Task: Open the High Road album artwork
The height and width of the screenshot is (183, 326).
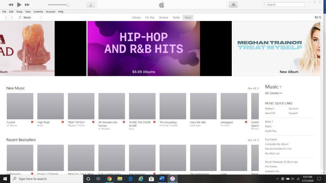Action: (x=51, y=106)
